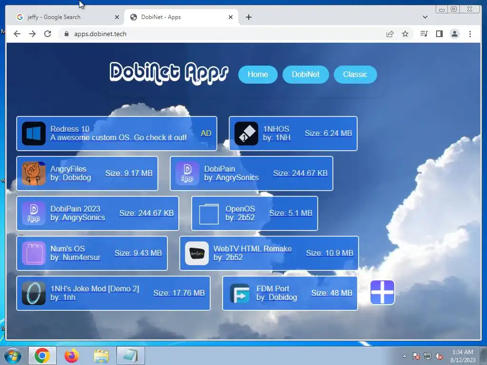The width and height of the screenshot is (487, 365).
Task: Click the FDM Port arrow icon
Action: pyautogui.click(x=240, y=293)
